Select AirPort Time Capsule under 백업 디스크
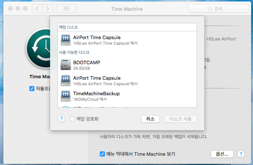253x165 pixels. (97, 37)
